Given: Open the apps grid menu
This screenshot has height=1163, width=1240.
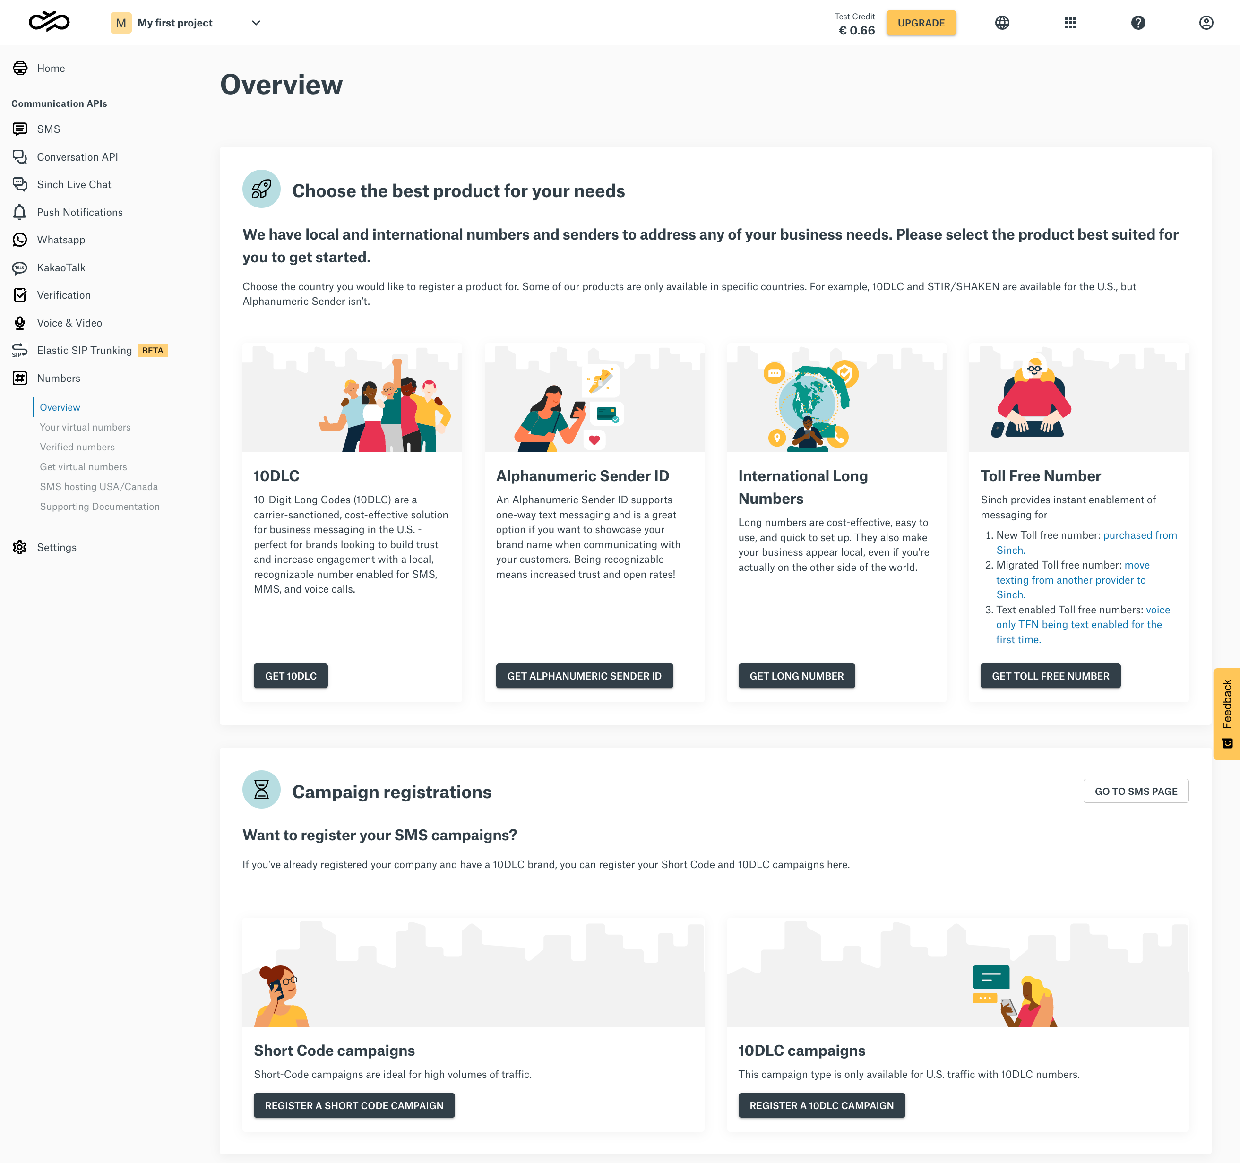Looking at the screenshot, I should 1069,22.
